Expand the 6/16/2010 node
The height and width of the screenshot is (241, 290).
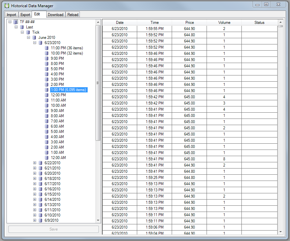(35, 189)
